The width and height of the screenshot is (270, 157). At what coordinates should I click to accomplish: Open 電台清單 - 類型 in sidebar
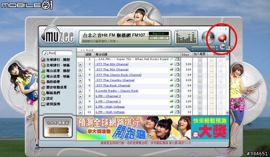55,71
